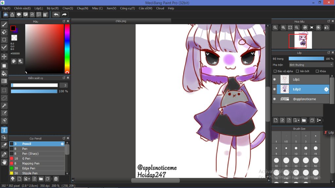This screenshot has width=335, height=188.
Task: Click the Undo arrow
Action: (x=56, y=14)
